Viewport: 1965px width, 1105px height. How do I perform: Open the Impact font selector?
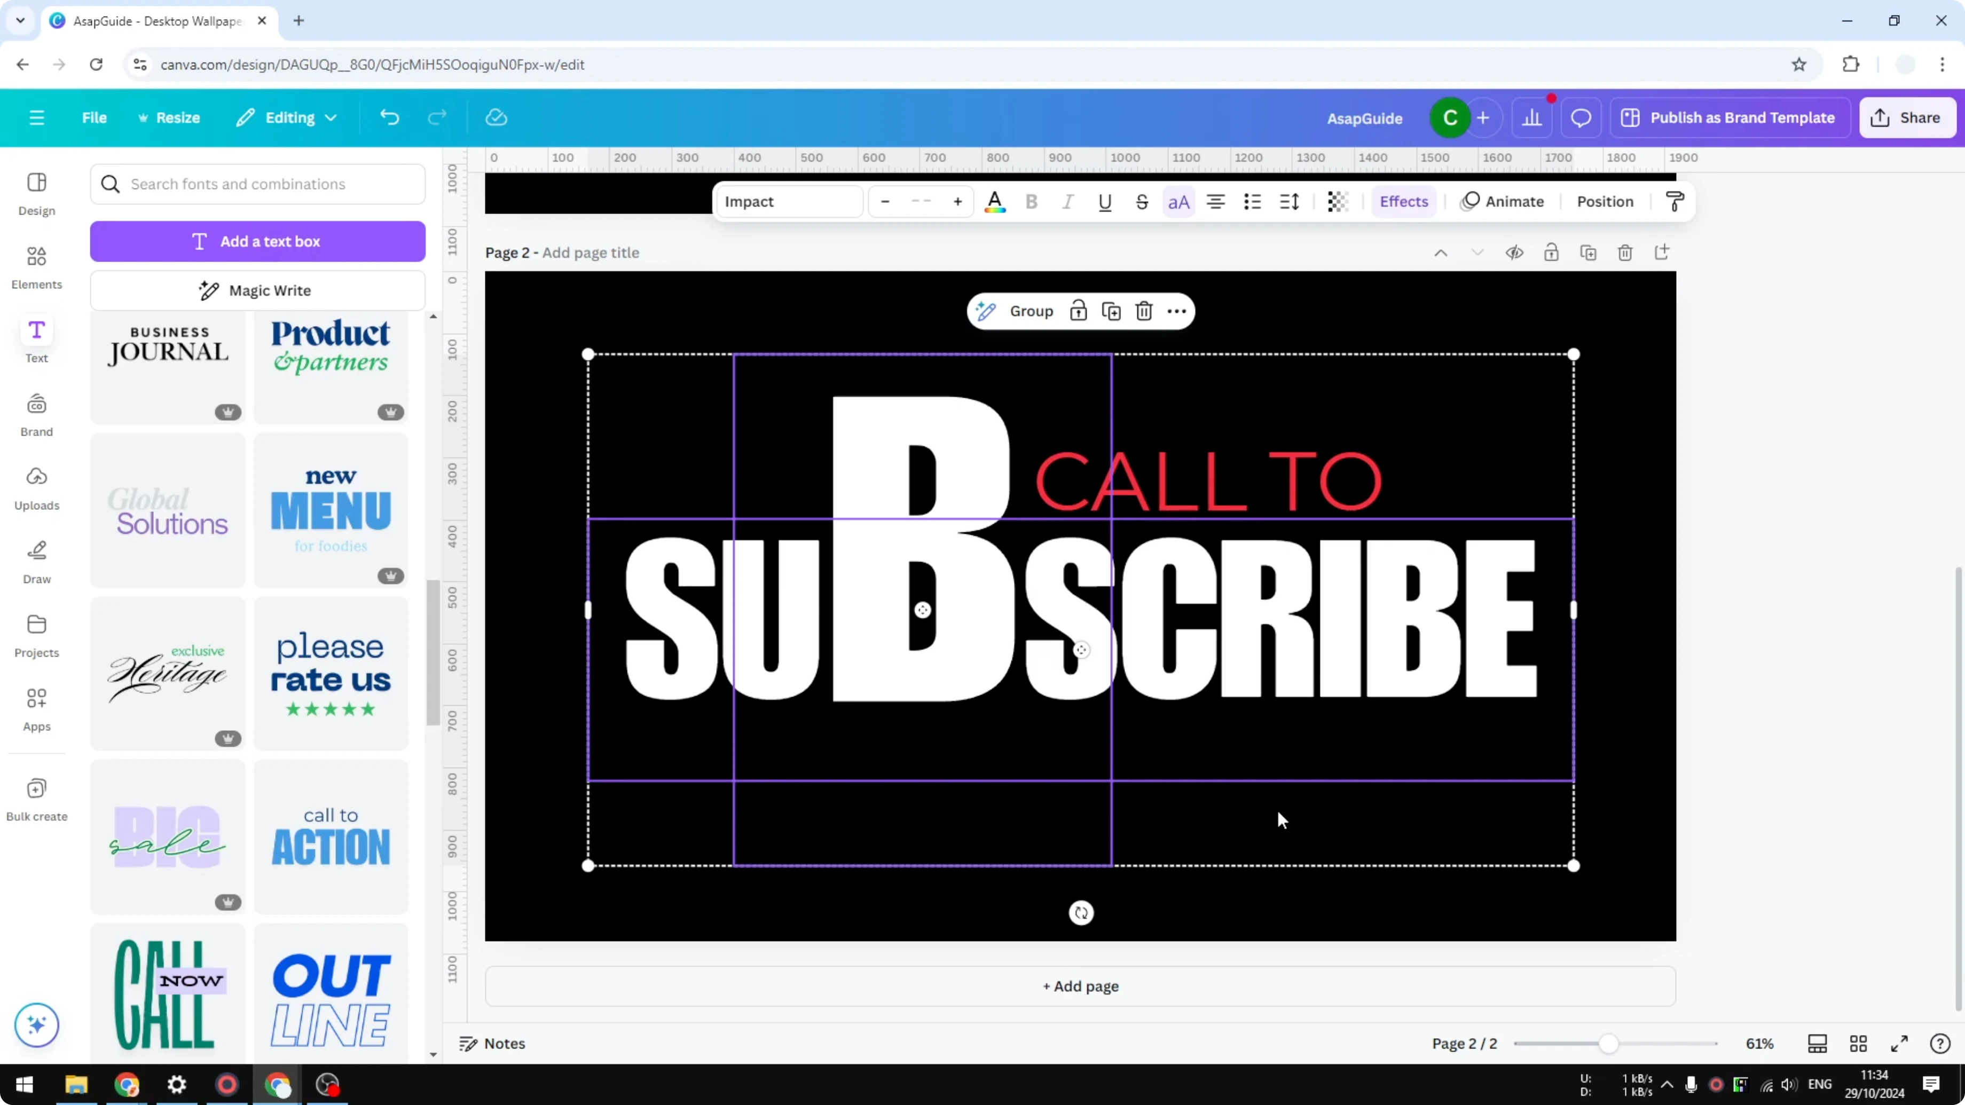790,201
